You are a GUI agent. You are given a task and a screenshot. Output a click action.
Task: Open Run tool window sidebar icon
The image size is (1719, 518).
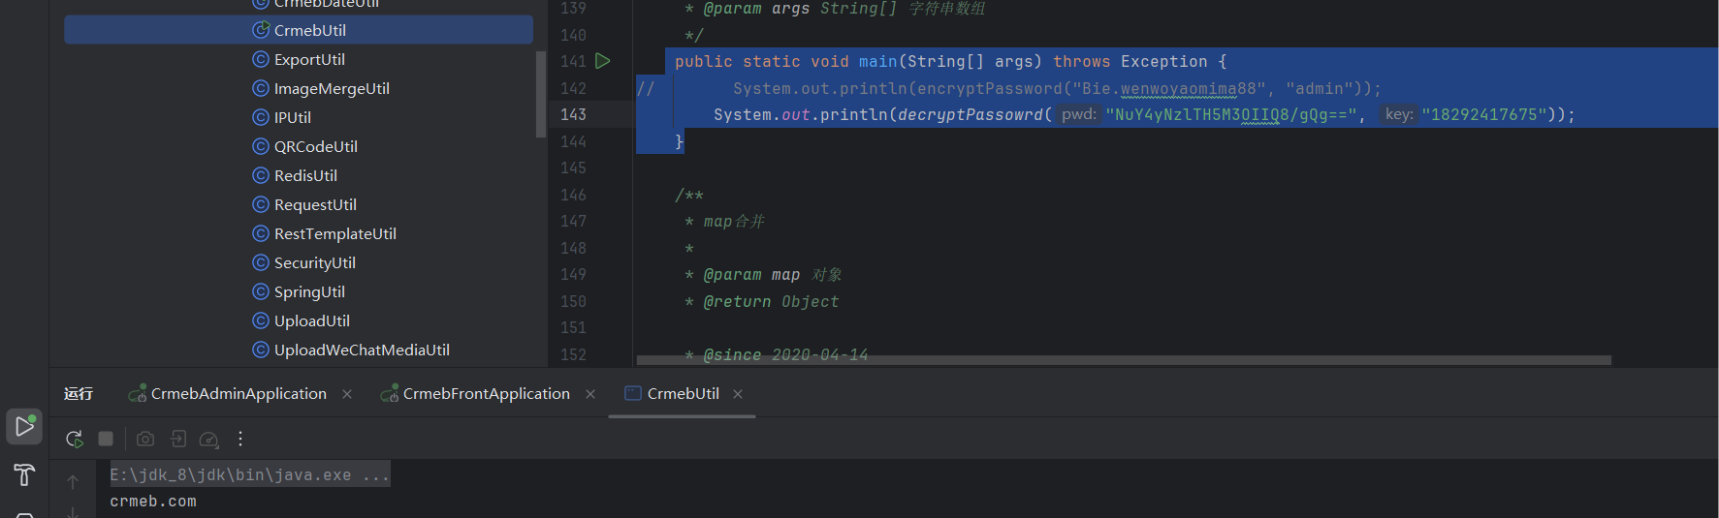(x=24, y=426)
